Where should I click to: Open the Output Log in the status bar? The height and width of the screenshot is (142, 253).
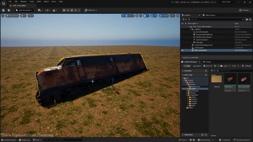pos(25,140)
